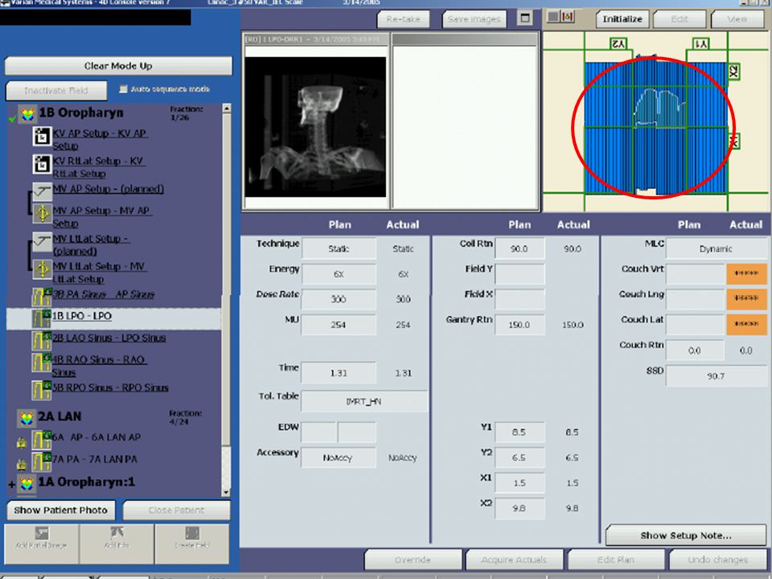Screen dimensions: 772x579
Task: Click the MV AP Setup (planned) icon
Action: point(43,191)
